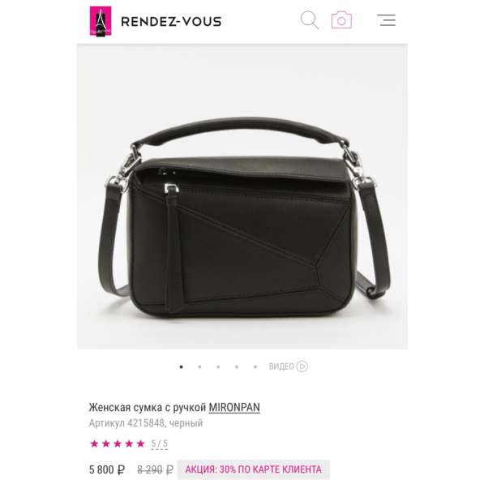Click the ВИДЕО label
This screenshot has height=484, width=484.
tap(281, 366)
